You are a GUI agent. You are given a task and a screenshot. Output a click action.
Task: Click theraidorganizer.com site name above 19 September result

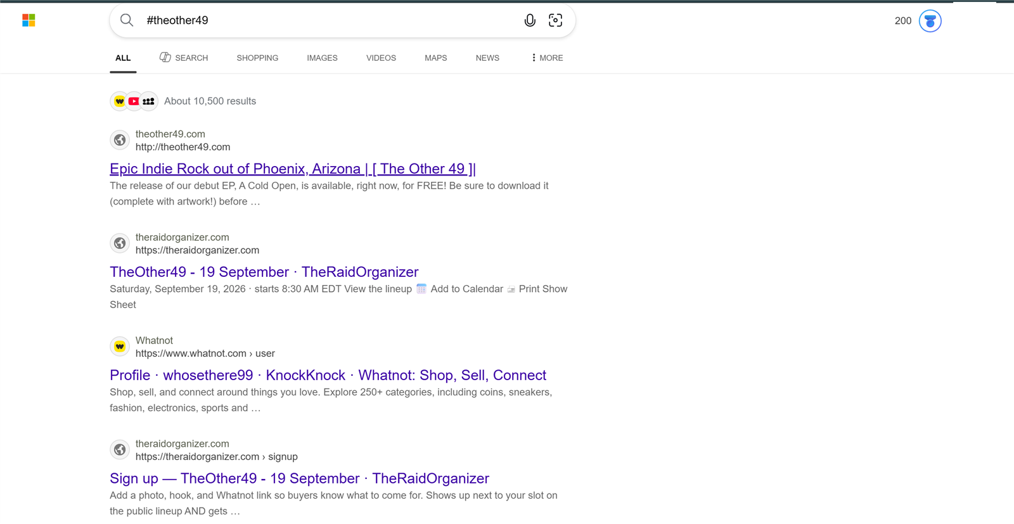(182, 238)
